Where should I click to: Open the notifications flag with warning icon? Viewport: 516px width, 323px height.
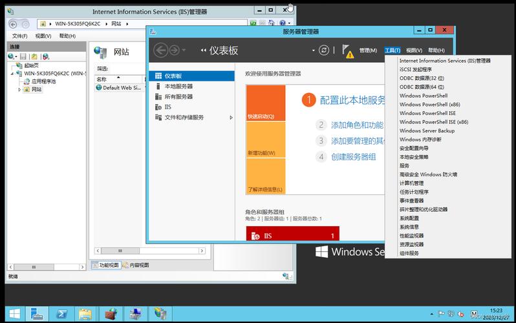click(347, 51)
